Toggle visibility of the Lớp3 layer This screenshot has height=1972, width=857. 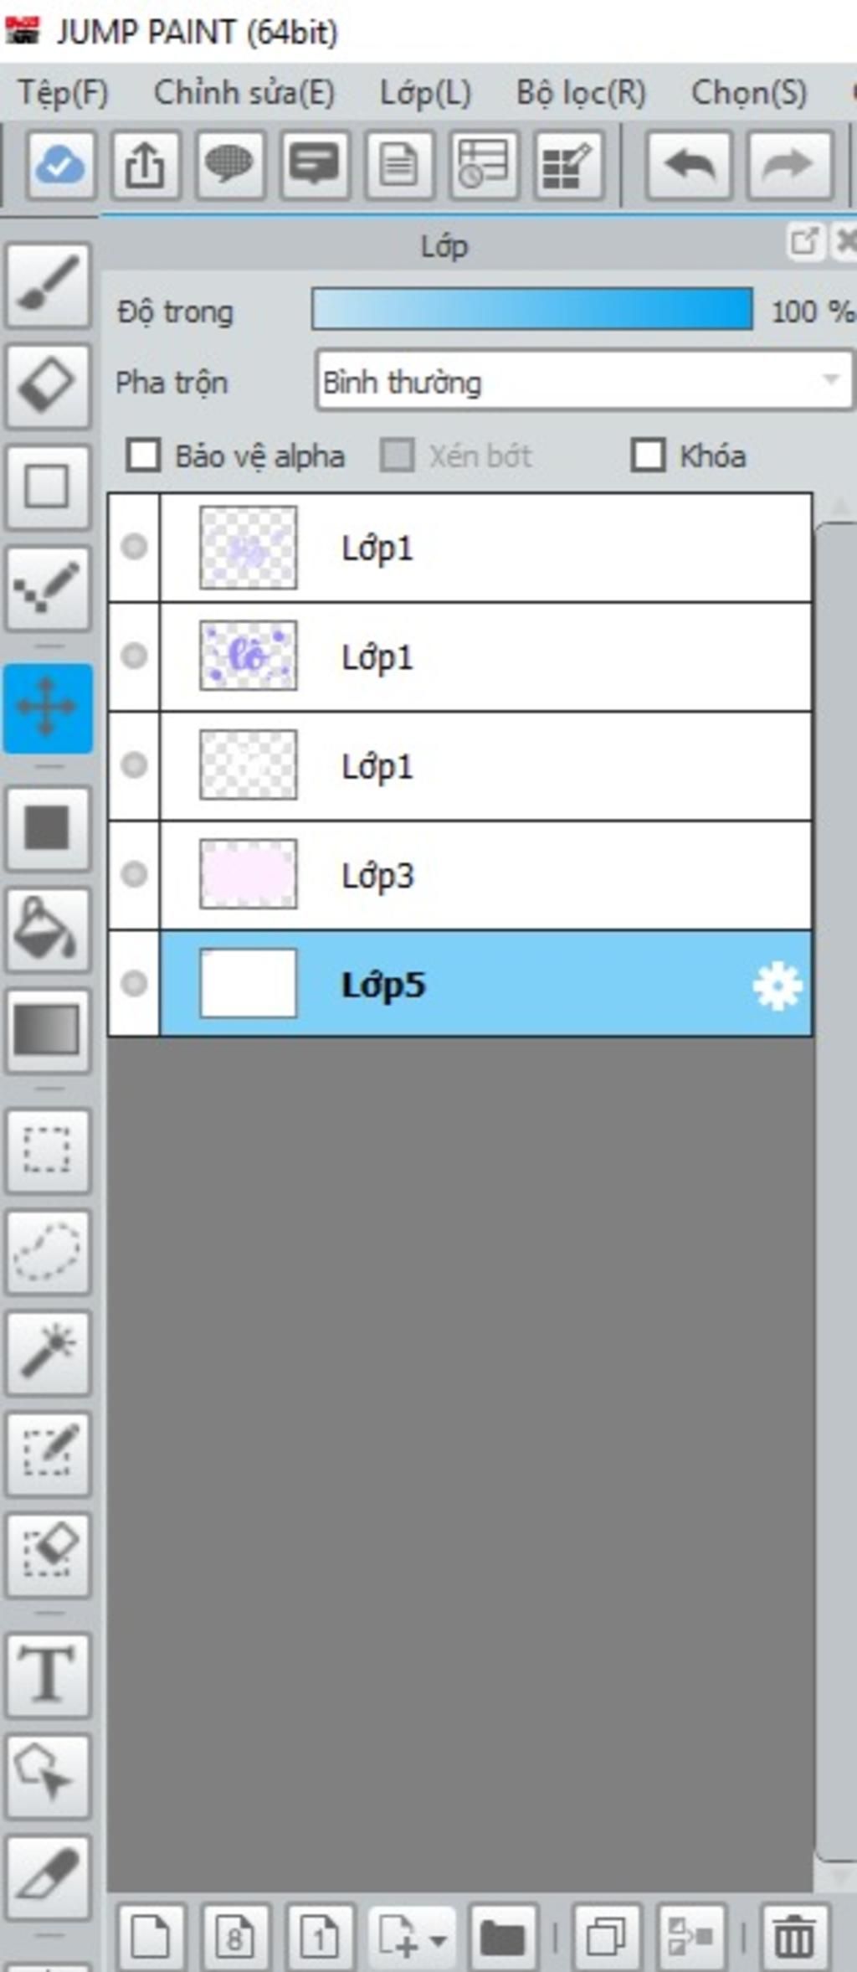(x=134, y=874)
